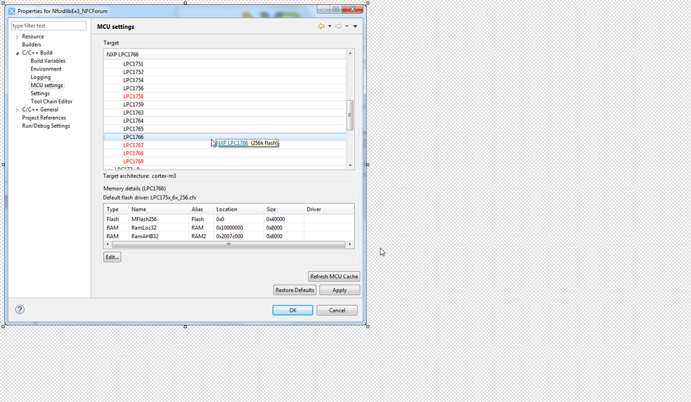Click the 0x10000000 location cell
Screen dimensions: 691x402
coord(230,228)
